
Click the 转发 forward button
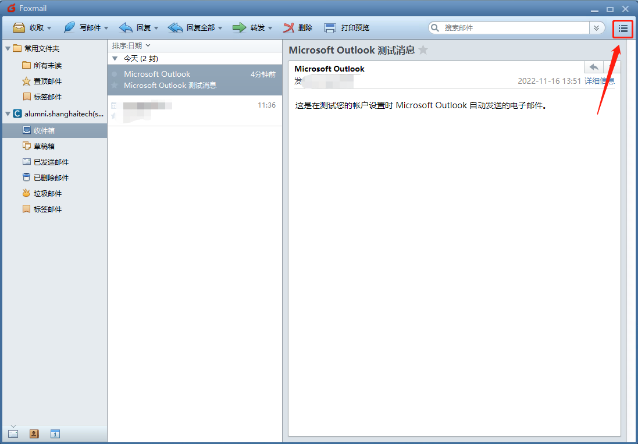click(x=248, y=28)
